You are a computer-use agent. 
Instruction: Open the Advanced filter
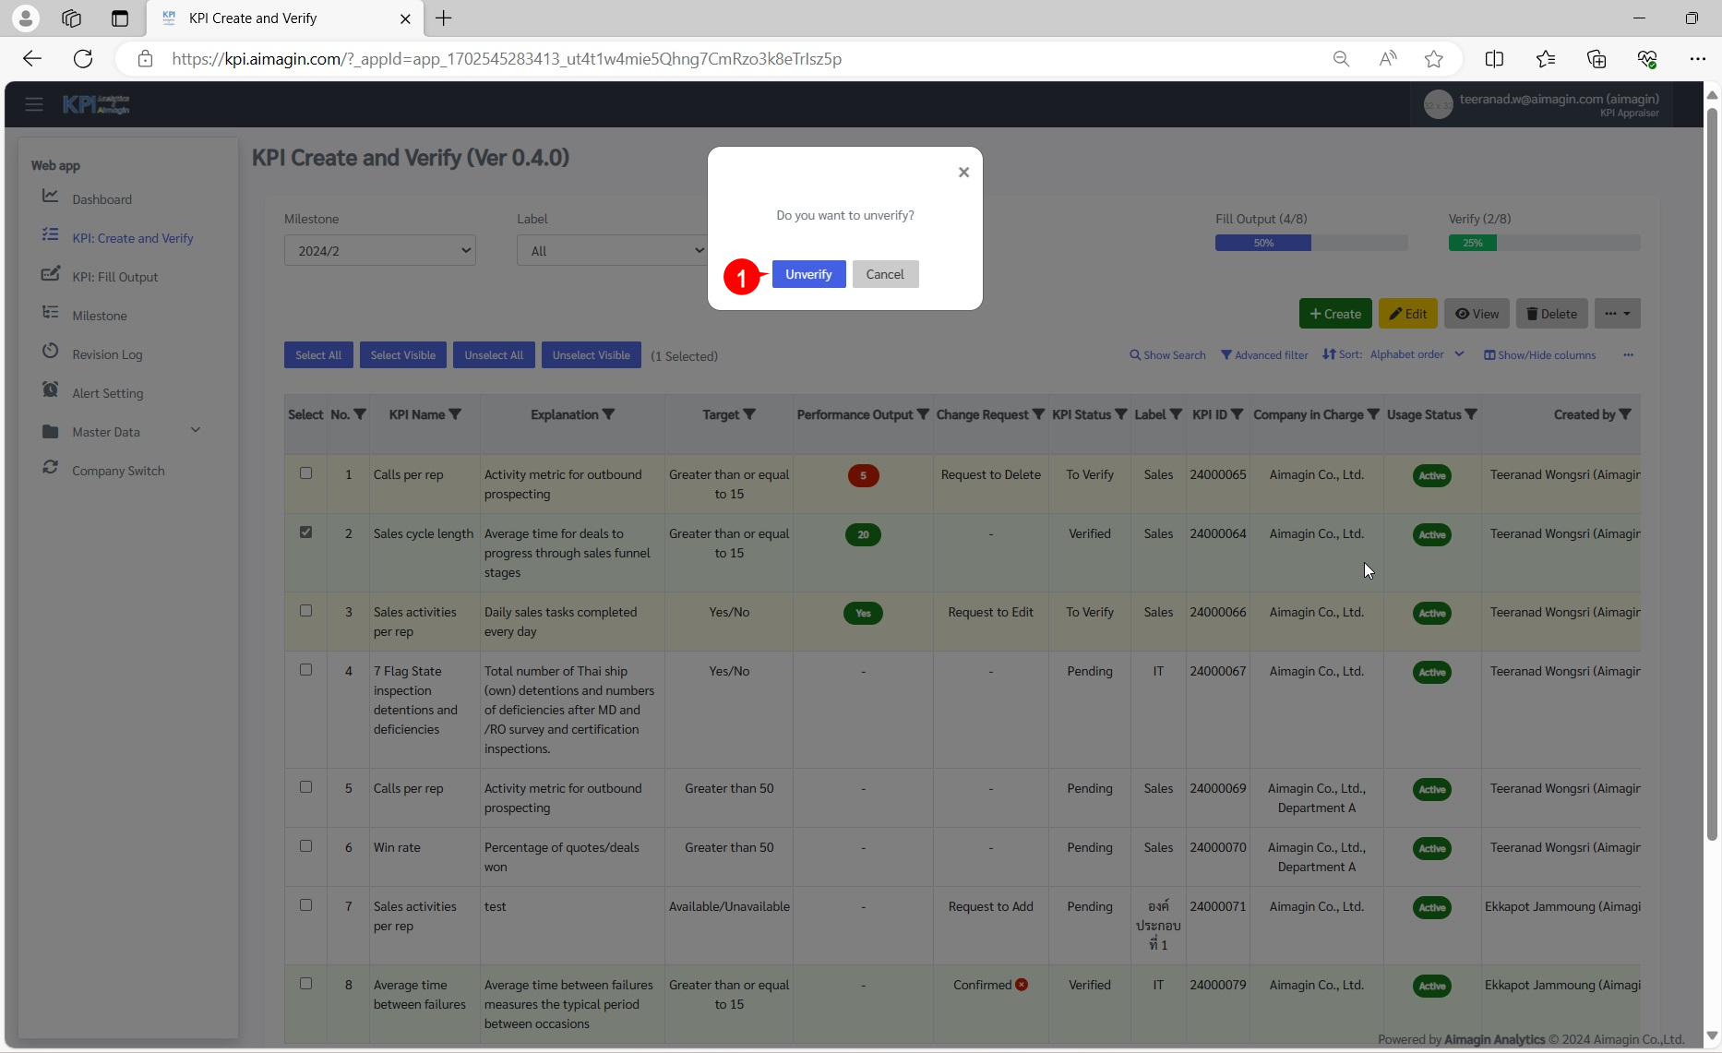[x=1264, y=354]
